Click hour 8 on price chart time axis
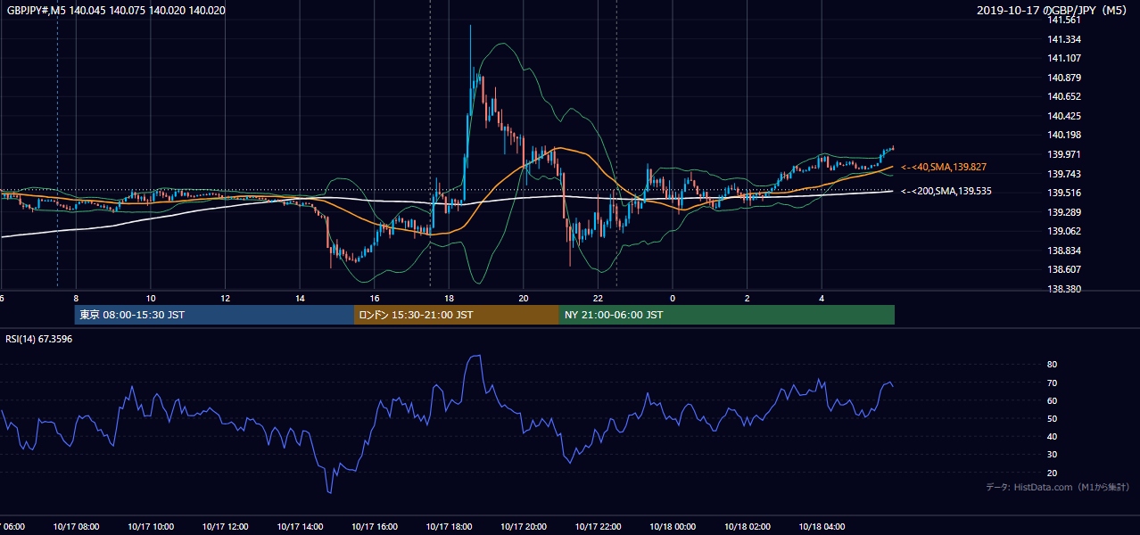This screenshot has height=535, width=1140. tap(76, 298)
